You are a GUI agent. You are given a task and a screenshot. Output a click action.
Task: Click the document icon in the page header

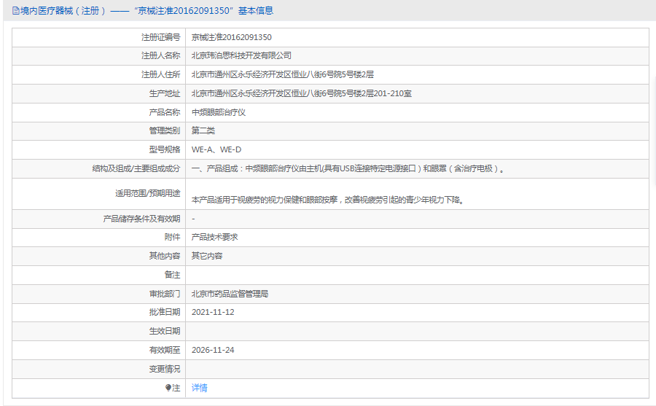tap(16, 11)
